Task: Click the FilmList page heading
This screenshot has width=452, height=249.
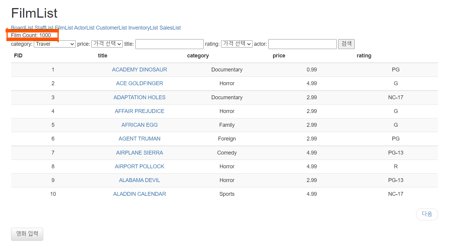Action: coord(34,13)
